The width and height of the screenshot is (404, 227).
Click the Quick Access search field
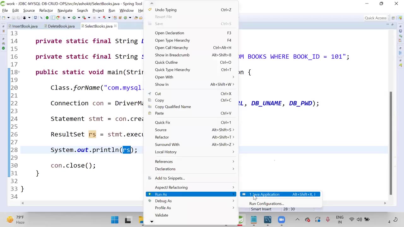[x=376, y=18]
